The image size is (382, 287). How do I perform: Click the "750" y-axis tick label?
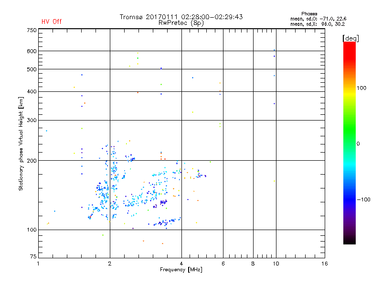[x=32, y=30]
